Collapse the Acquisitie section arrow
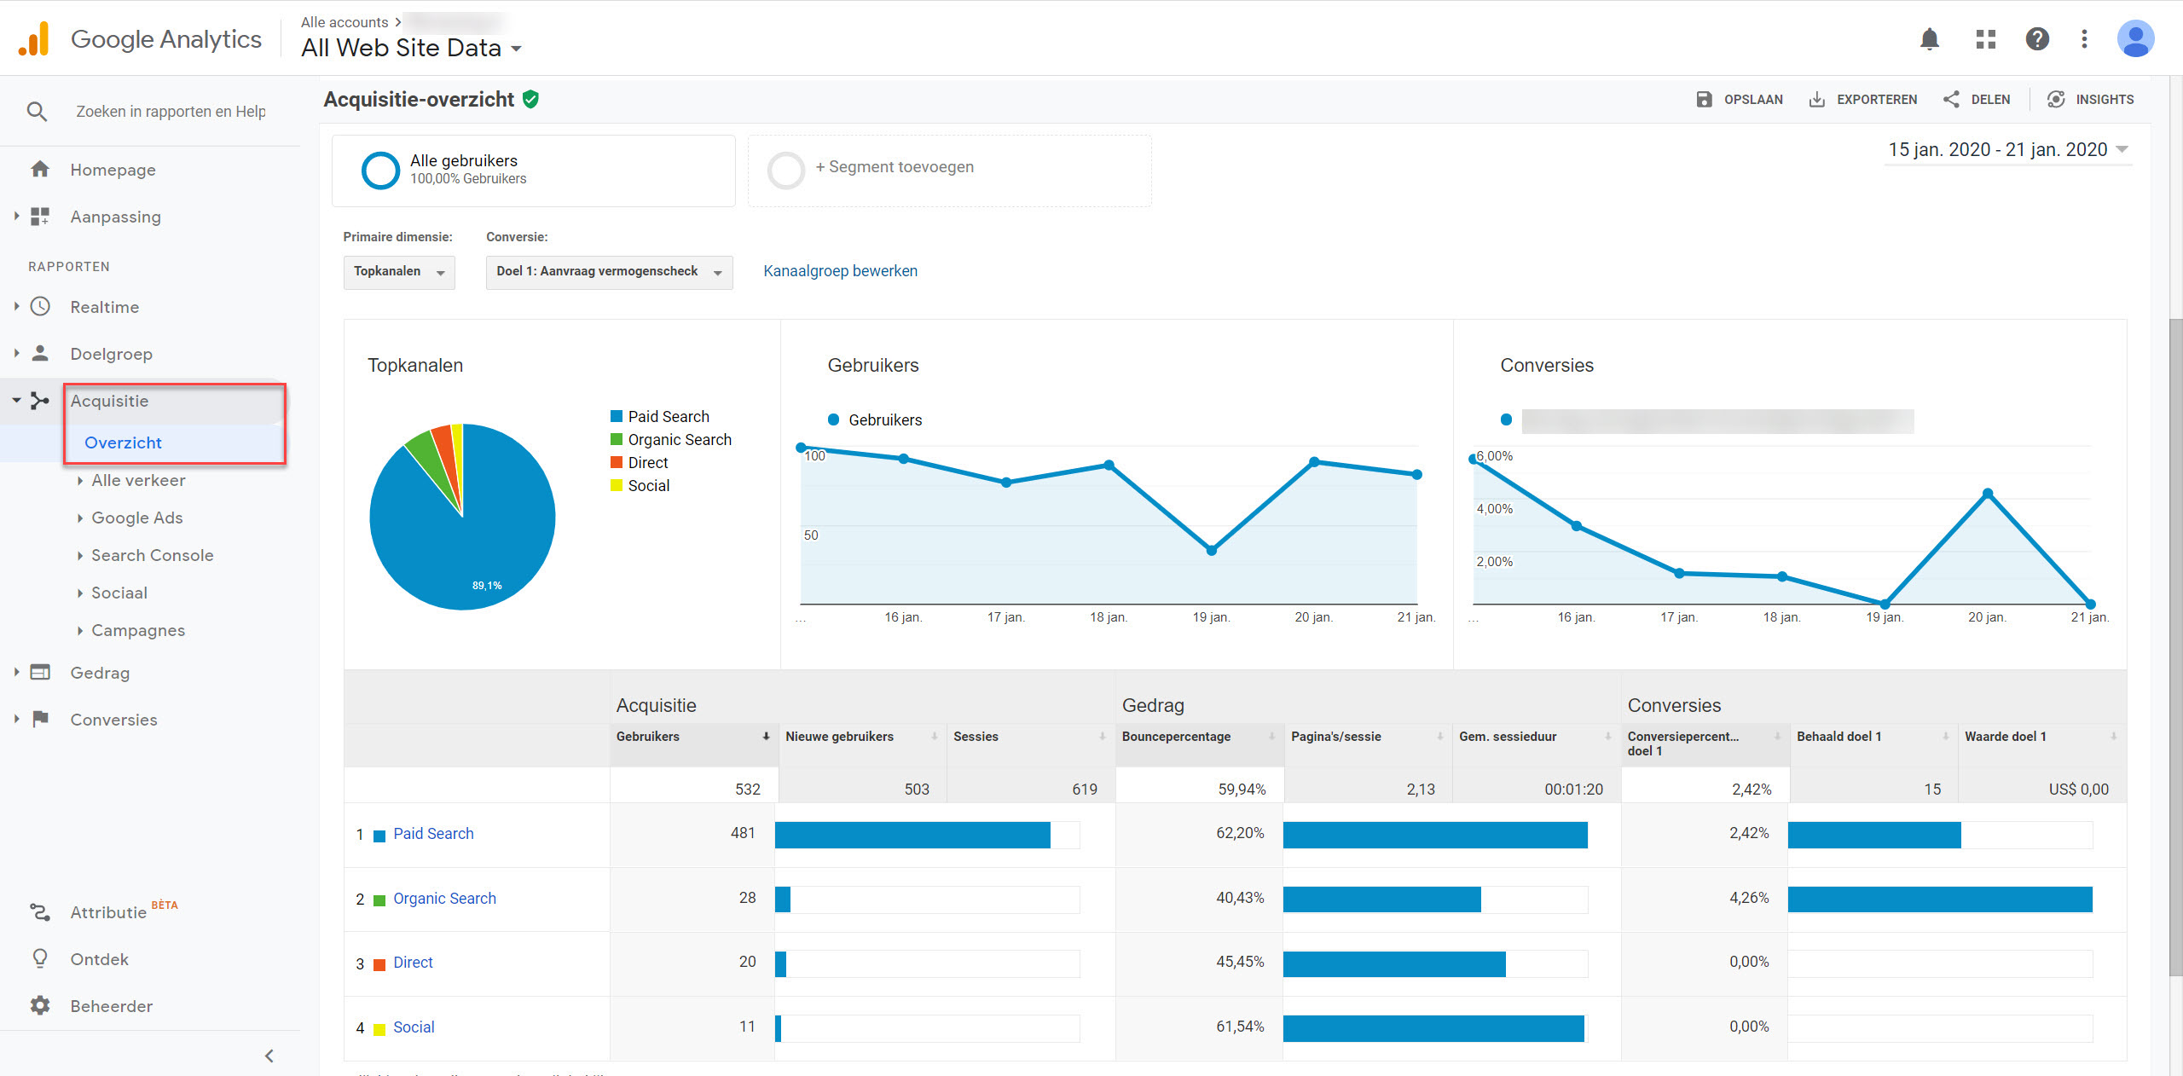This screenshot has width=2183, height=1076. tap(16, 400)
